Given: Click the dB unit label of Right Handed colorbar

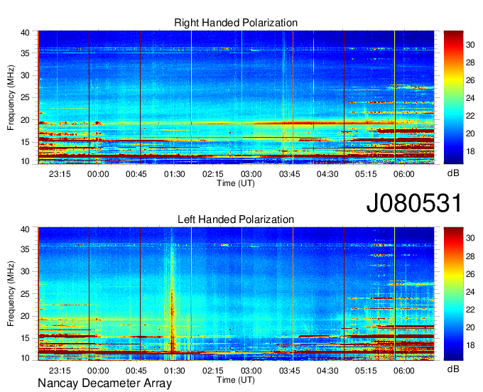Looking at the screenshot, I should [453, 173].
